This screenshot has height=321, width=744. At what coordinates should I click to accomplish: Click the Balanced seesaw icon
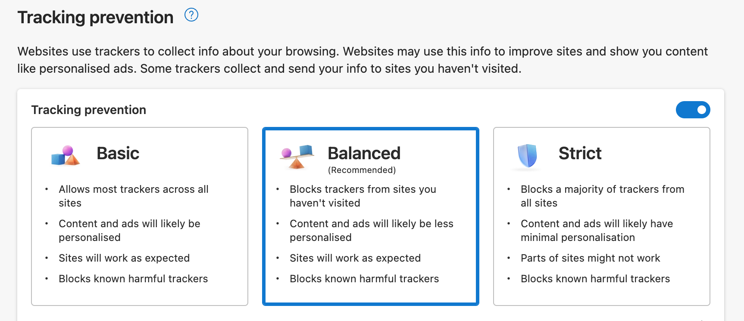click(297, 157)
